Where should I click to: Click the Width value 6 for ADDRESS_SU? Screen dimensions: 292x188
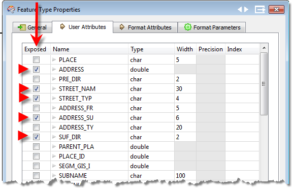[185, 118]
